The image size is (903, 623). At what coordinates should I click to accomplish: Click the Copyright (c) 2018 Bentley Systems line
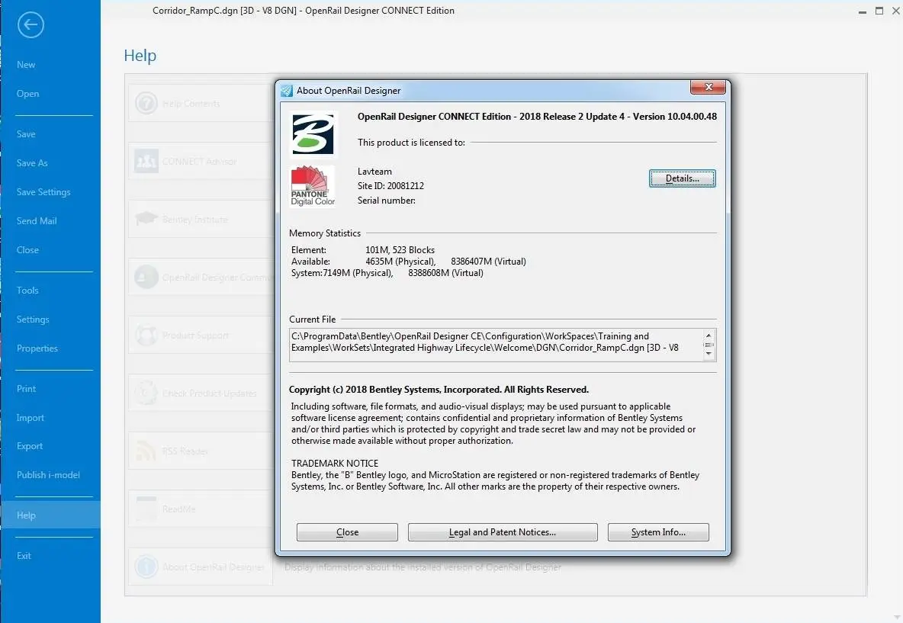439,390
